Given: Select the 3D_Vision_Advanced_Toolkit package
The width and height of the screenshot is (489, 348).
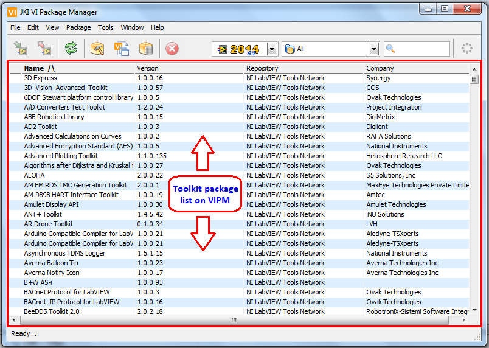Looking at the screenshot, I should pyautogui.click(x=239, y=88).
